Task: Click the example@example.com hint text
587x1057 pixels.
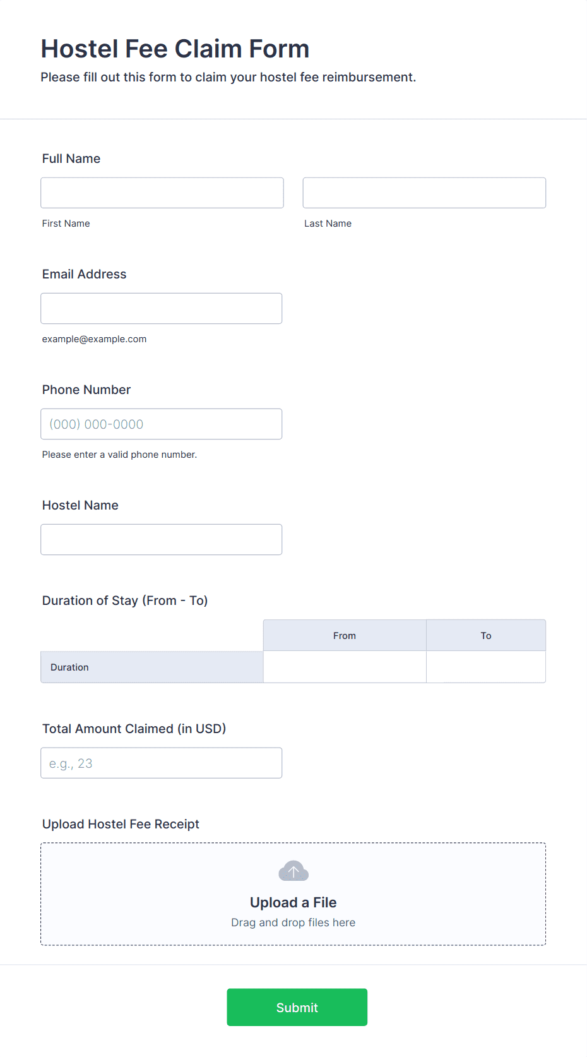Action: 95,339
